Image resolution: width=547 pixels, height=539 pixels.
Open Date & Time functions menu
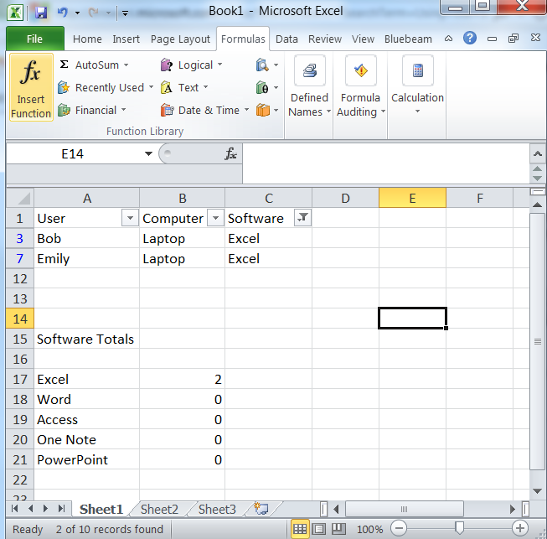coord(204,111)
